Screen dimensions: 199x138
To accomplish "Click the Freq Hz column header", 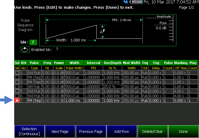I will tap(47, 65).
